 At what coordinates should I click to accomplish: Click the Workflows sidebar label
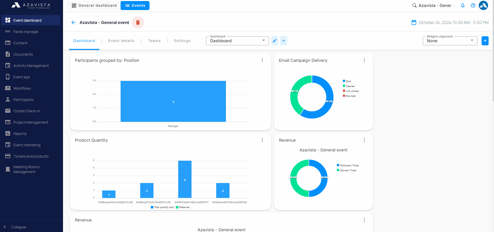point(22,88)
